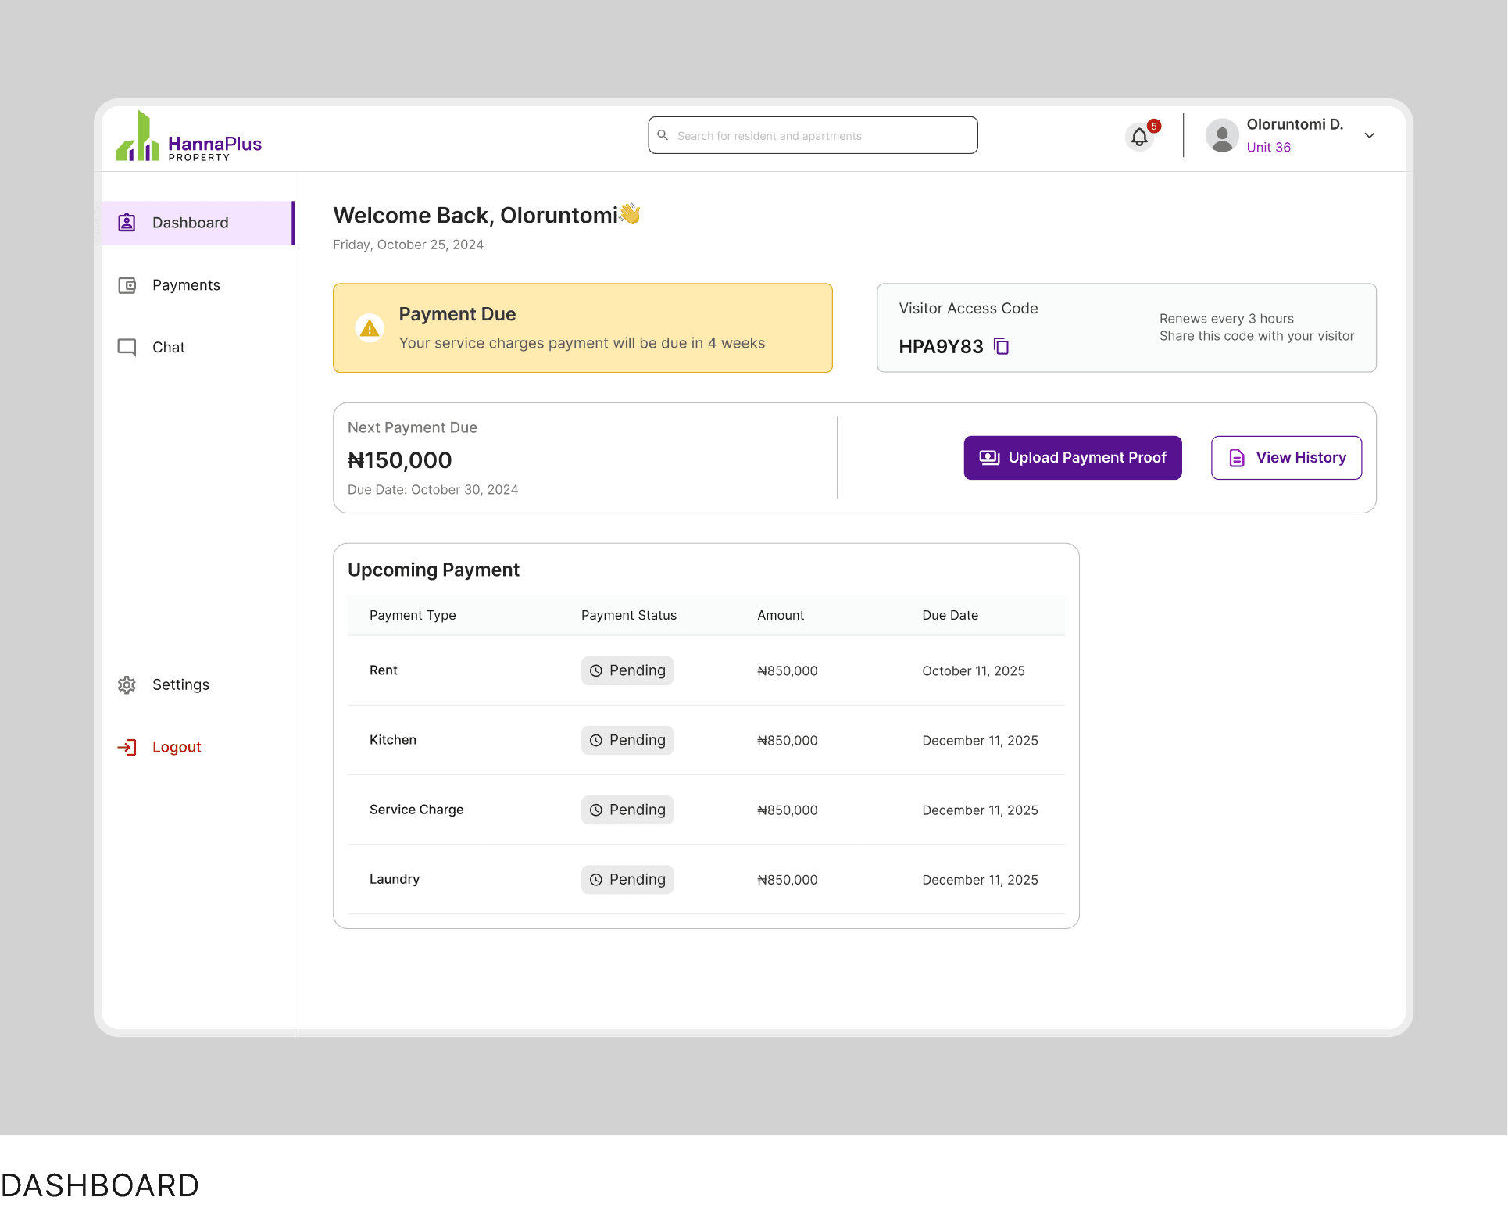Click the user profile avatar

tap(1221, 136)
